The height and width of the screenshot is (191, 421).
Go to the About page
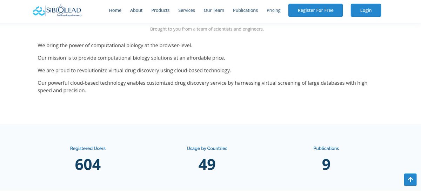136,10
